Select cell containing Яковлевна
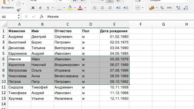Image resolution: width=194 pixels, height=109 pixels. coord(68,98)
